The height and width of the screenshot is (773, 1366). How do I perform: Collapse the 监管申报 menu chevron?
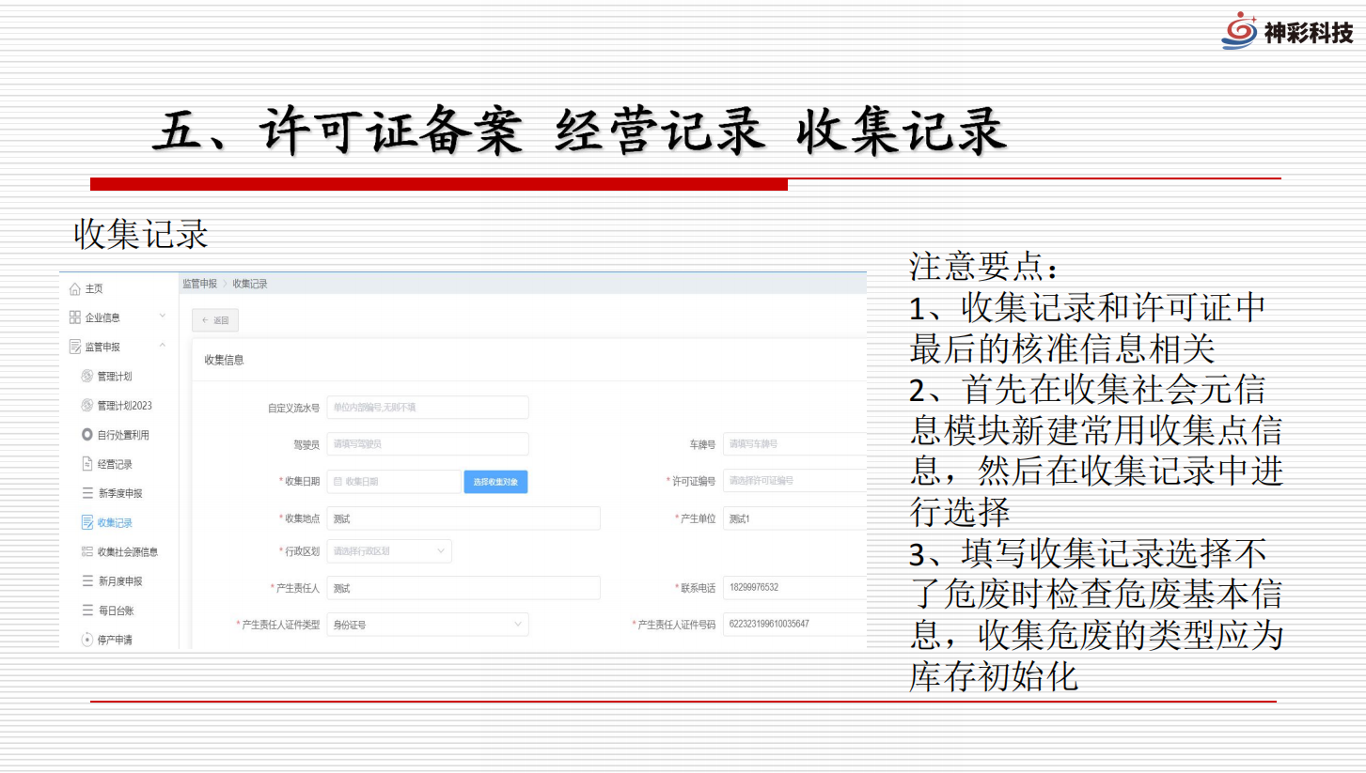tap(162, 347)
